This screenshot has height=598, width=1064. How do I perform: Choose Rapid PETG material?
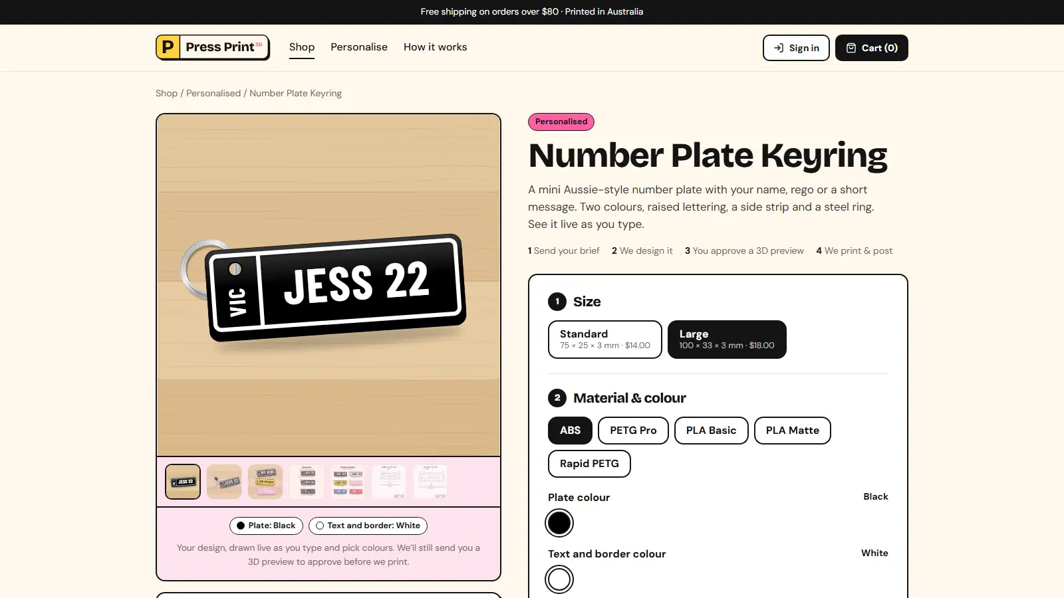coord(589,464)
